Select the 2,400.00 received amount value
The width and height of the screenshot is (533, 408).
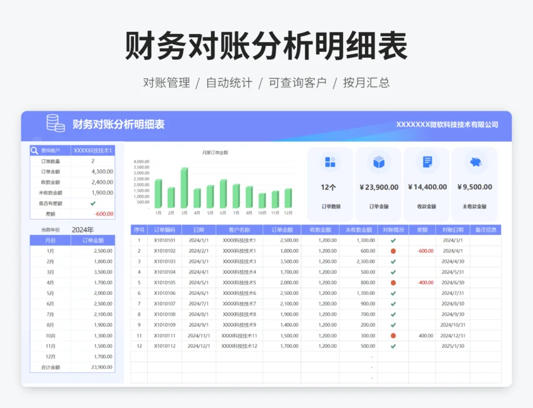pyautogui.click(x=103, y=182)
